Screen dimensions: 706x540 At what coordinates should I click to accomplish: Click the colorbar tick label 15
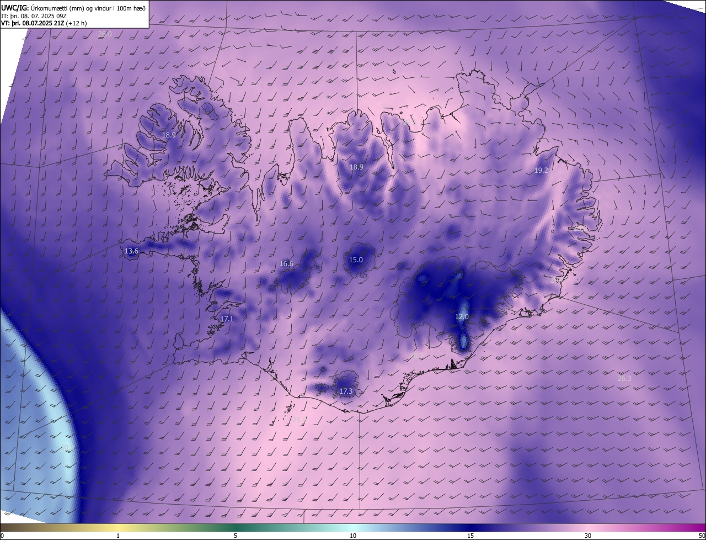(470, 536)
